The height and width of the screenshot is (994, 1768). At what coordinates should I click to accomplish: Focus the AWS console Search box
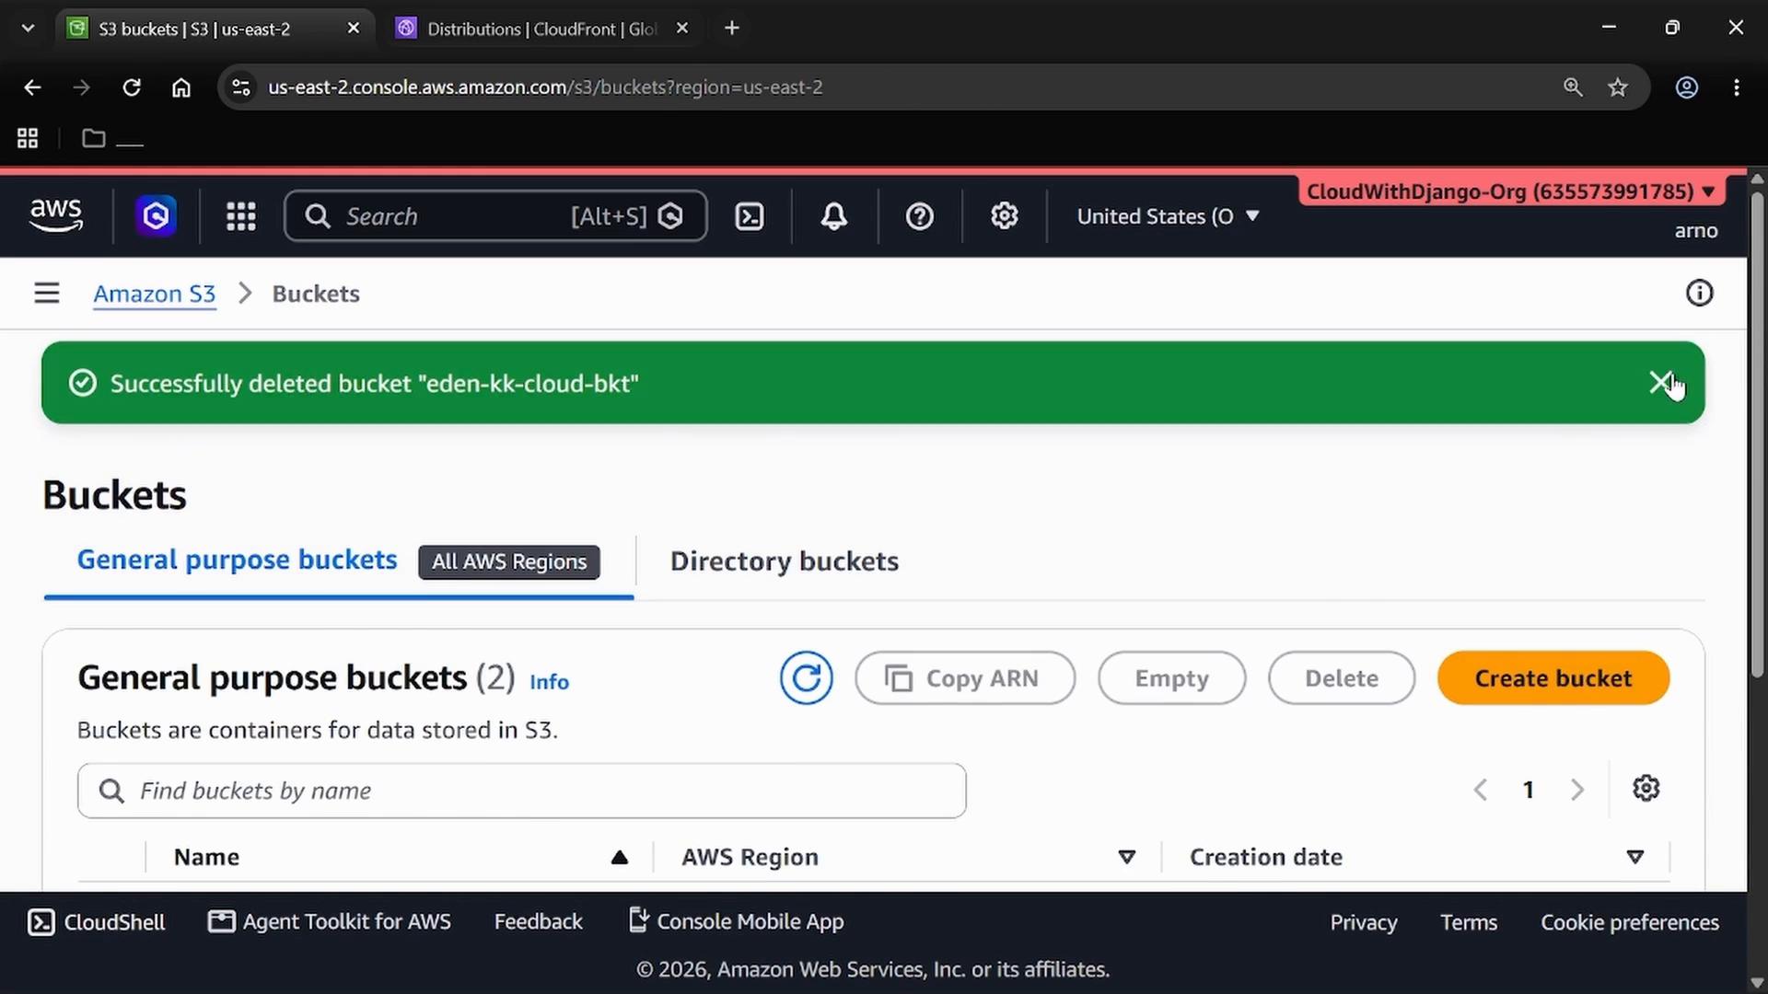pyautogui.click(x=495, y=216)
